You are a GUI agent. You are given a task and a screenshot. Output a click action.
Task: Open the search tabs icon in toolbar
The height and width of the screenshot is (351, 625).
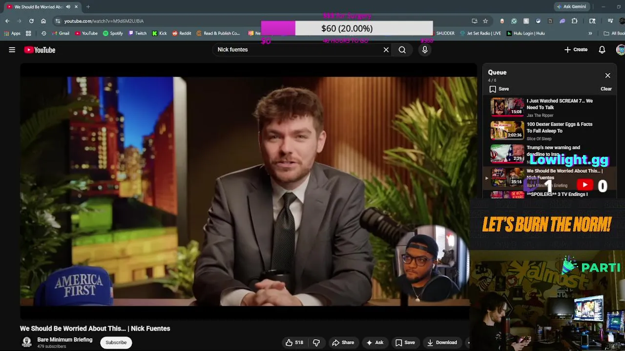(x=592, y=21)
